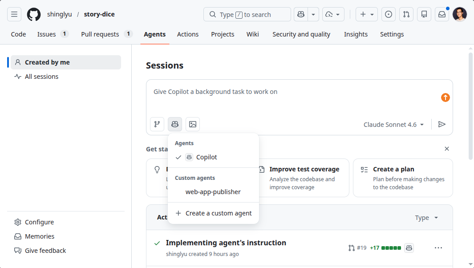Open Create a plan suggestion card

pos(403,178)
